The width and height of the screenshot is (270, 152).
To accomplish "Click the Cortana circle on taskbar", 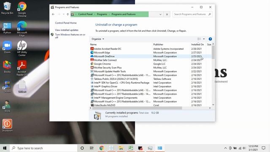I will point(82,148).
